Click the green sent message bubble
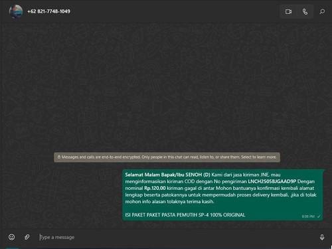The width and height of the screenshot is (332, 249). [x=222, y=195]
